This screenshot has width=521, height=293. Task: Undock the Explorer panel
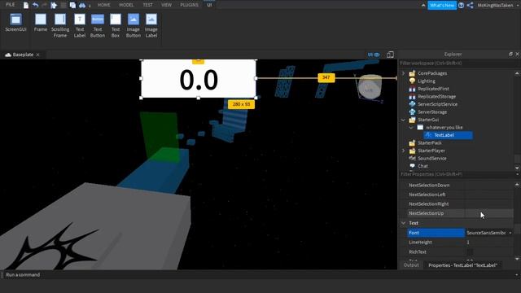tap(510, 55)
